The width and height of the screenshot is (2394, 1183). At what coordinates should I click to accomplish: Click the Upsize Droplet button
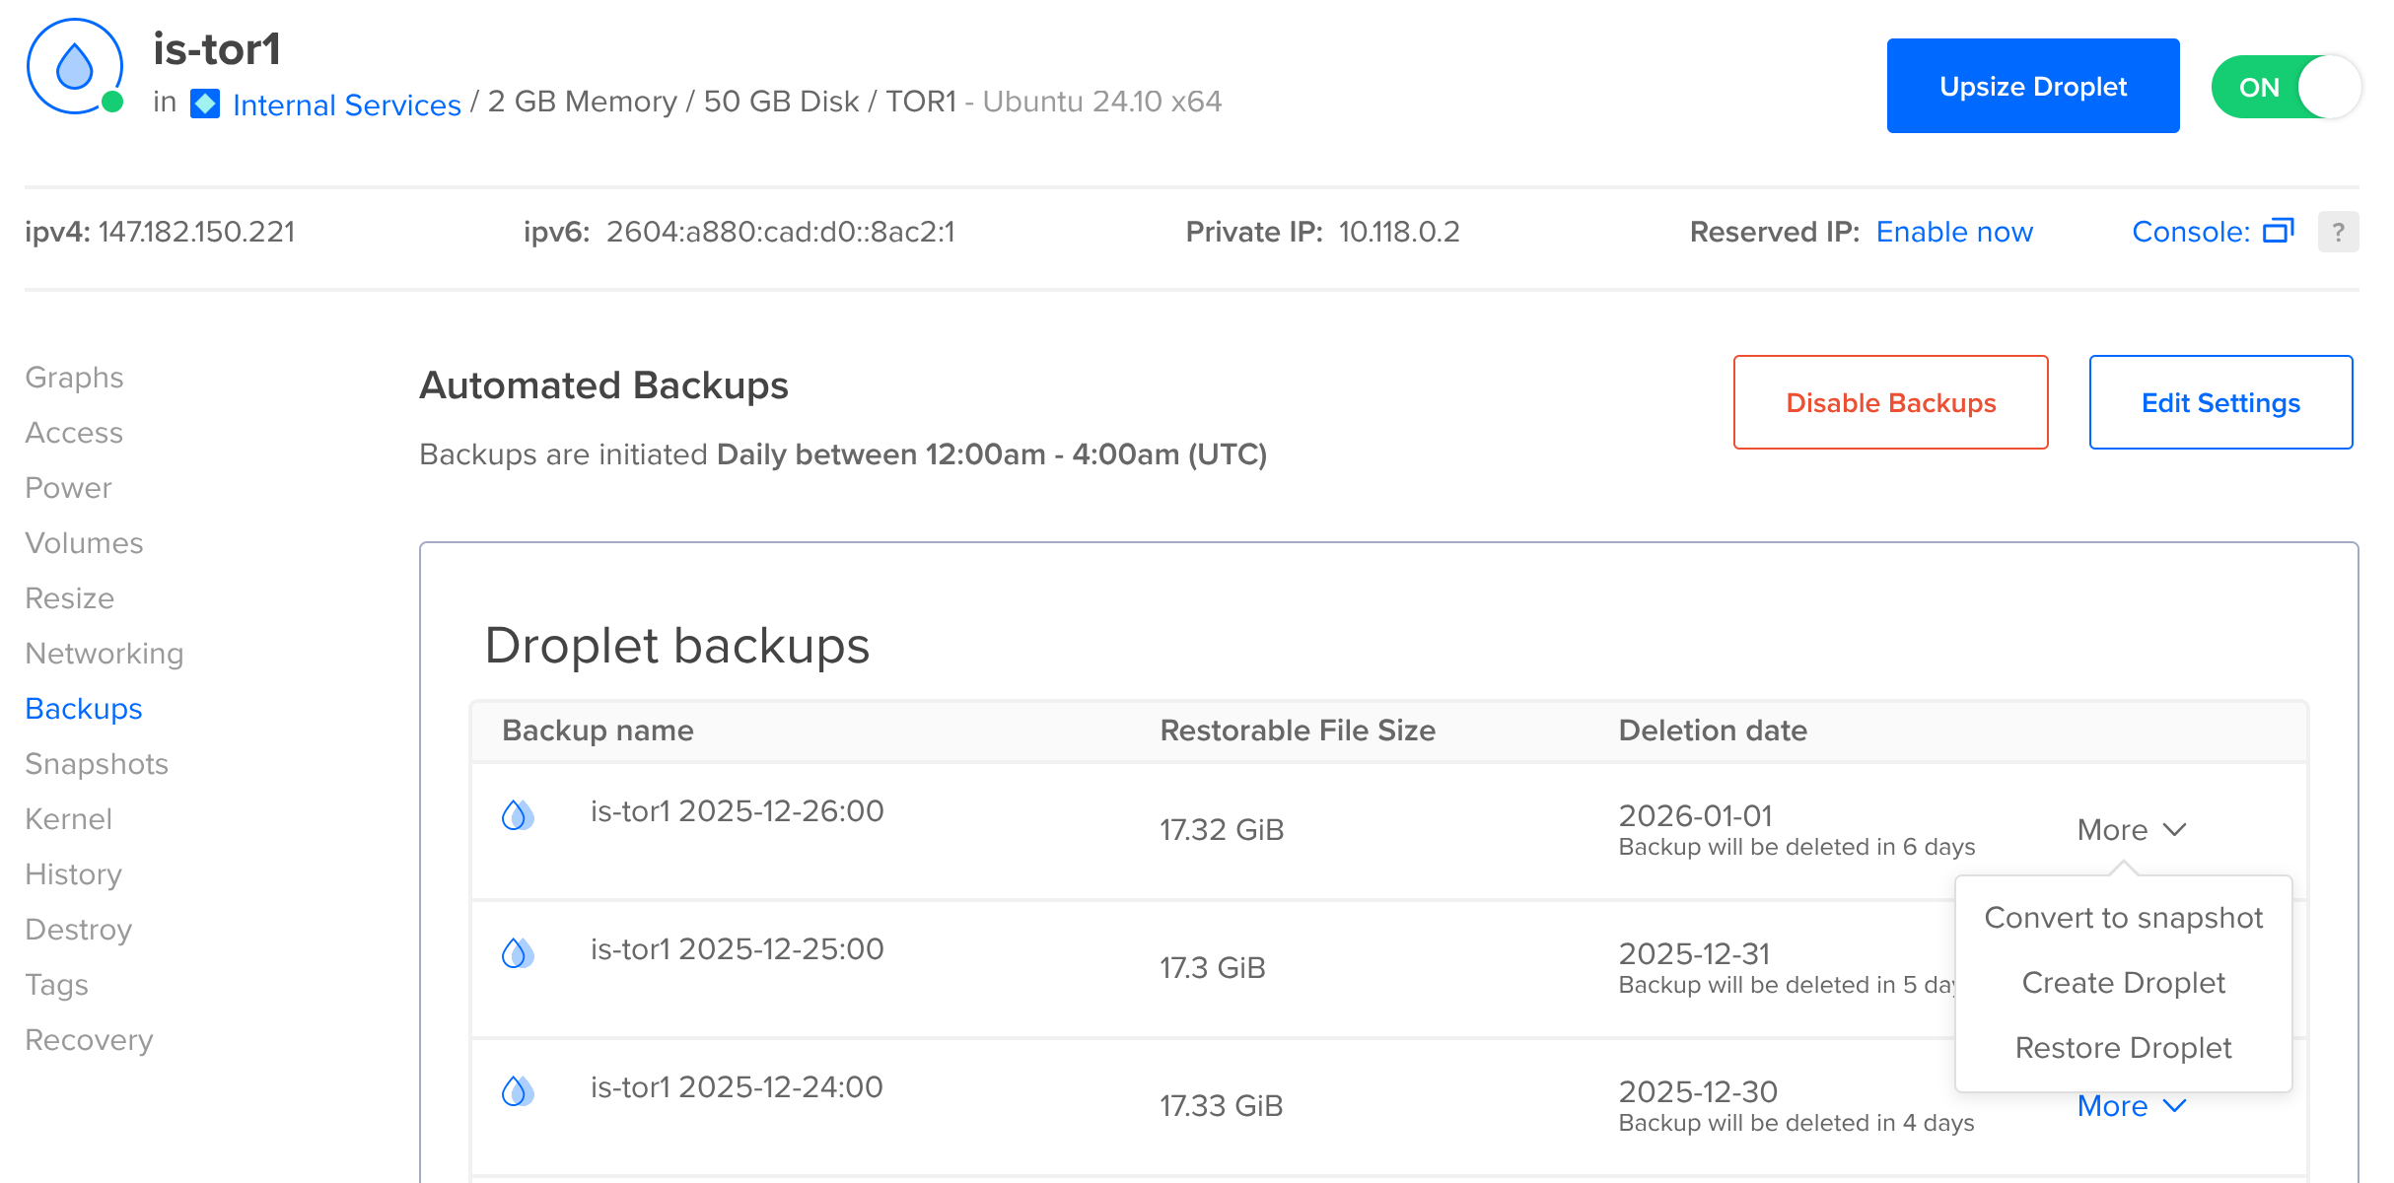point(2032,86)
